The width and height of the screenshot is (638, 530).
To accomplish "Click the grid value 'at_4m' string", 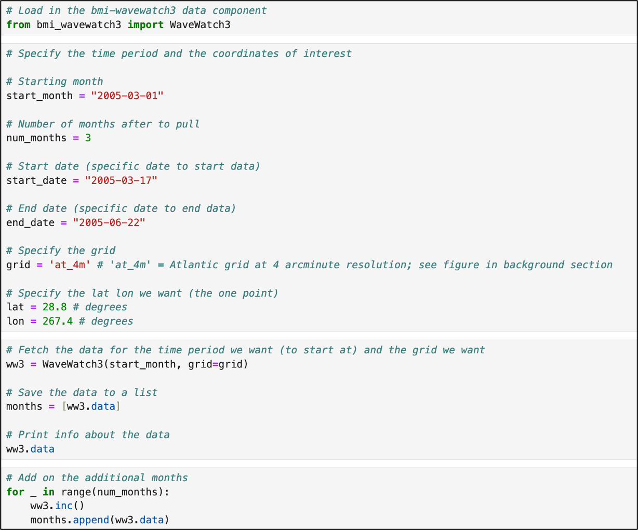I will coord(70,265).
